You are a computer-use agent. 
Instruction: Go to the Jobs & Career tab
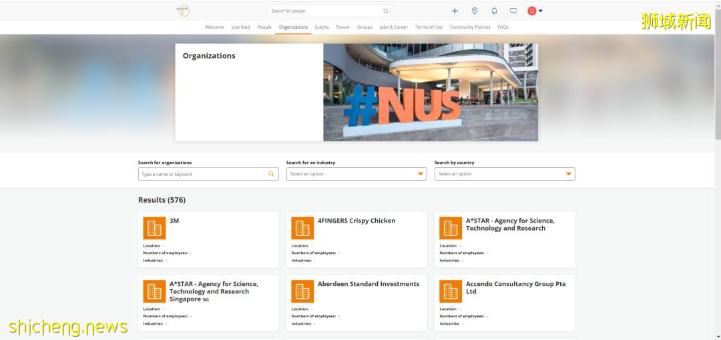[393, 27]
